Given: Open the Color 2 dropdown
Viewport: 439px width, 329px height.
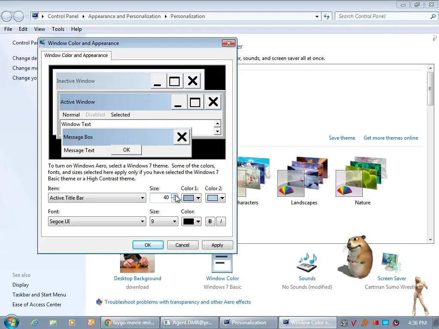Looking at the screenshot, I should pyautogui.click(x=215, y=198).
